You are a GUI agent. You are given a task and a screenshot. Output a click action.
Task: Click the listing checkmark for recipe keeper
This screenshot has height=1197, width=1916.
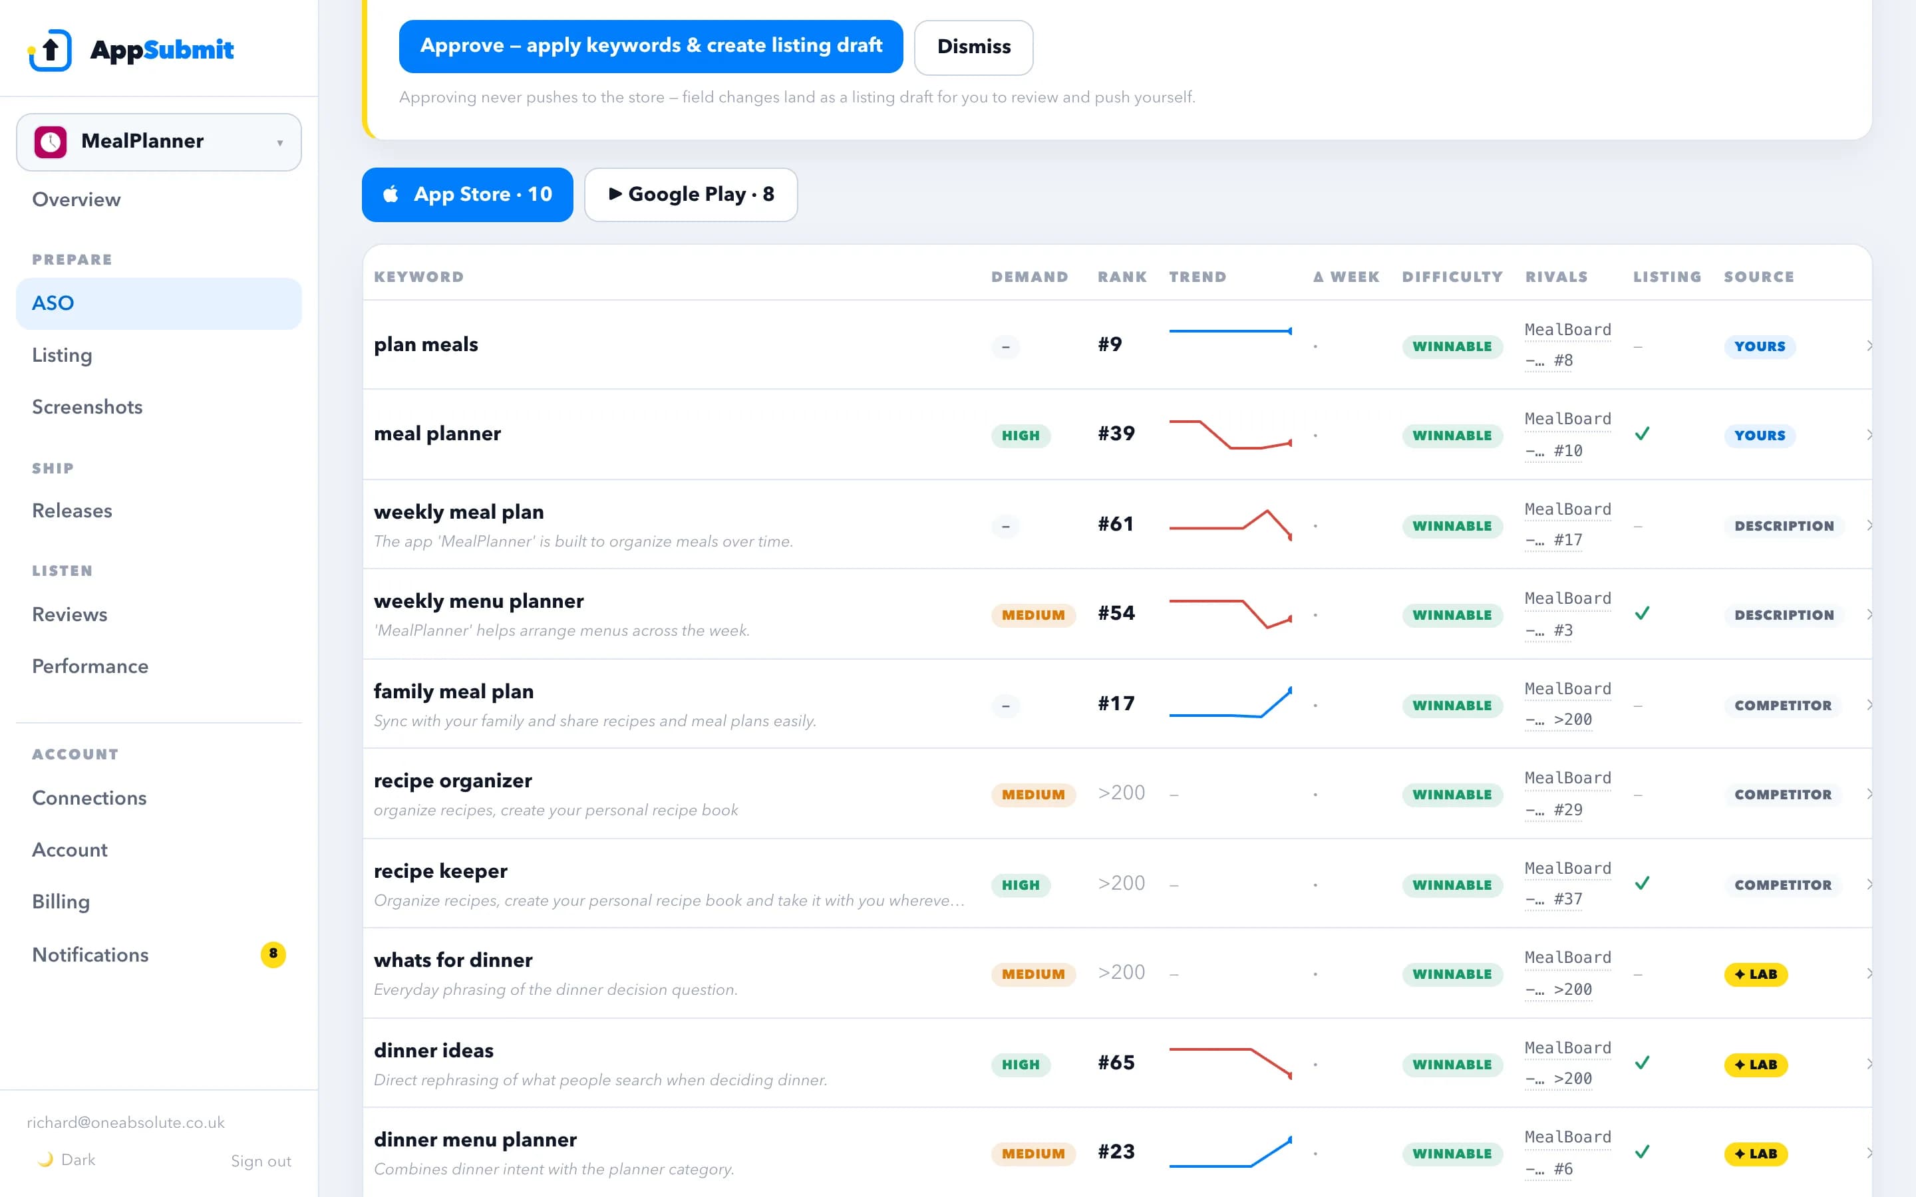point(1642,882)
